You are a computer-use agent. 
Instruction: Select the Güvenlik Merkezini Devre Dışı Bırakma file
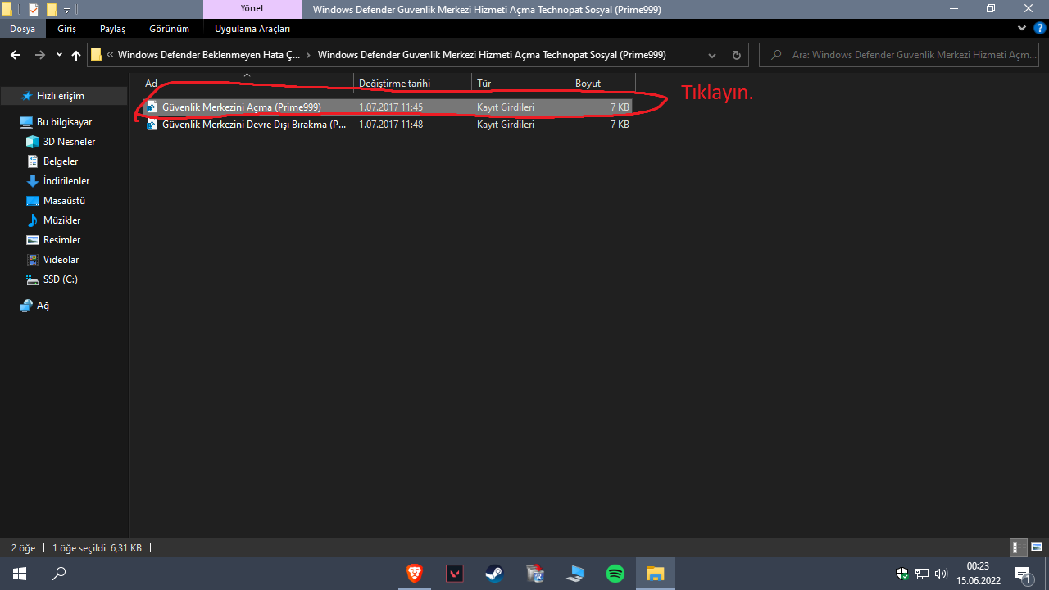pyautogui.click(x=388, y=125)
